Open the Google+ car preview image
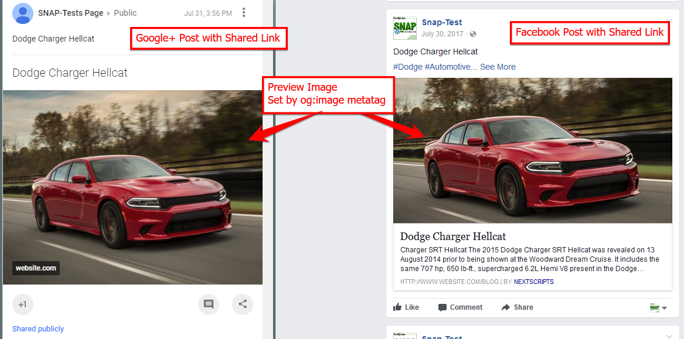Screen dimensions: 684x339 [132, 187]
